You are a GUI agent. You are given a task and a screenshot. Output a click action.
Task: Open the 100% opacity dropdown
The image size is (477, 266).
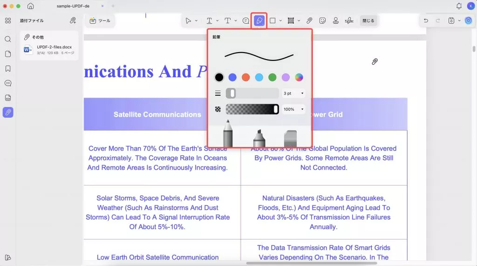pyautogui.click(x=293, y=109)
